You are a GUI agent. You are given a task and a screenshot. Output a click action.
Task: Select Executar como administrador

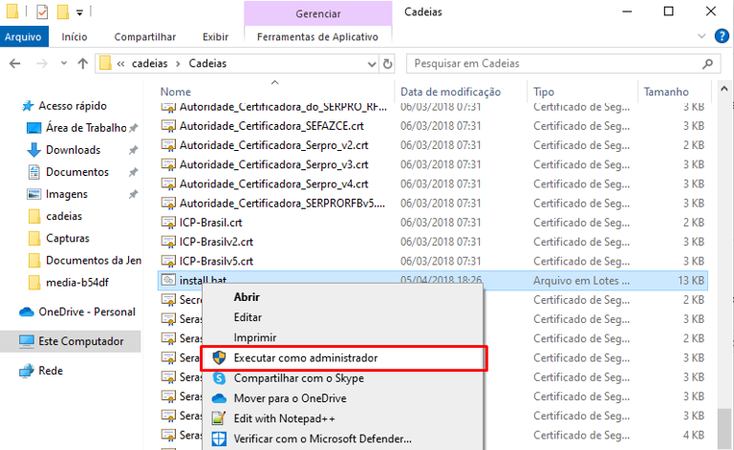pos(305,357)
